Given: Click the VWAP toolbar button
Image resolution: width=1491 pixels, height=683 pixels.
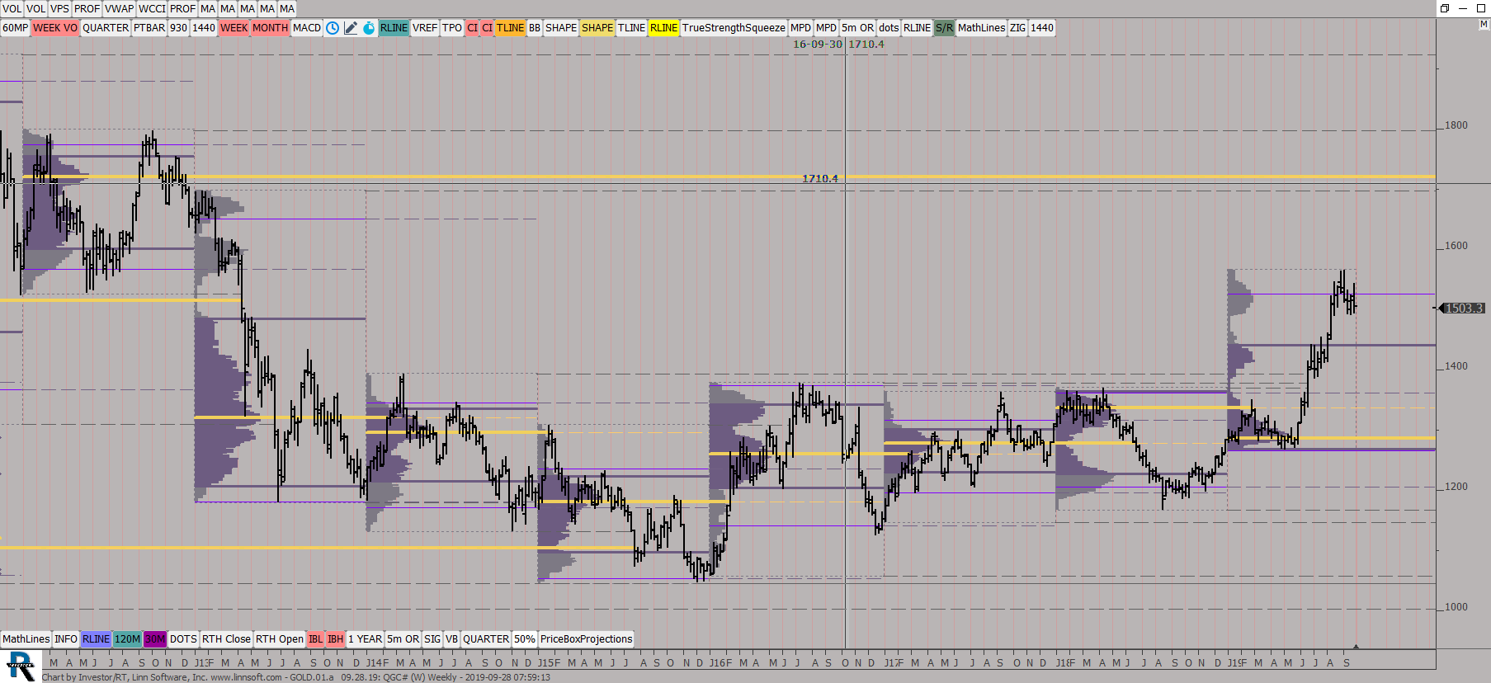Looking at the screenshot, I should click(x=119, y=9).
